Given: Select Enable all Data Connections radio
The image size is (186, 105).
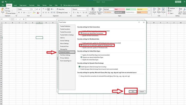Looking at the screenshot, I should point(81,31).
